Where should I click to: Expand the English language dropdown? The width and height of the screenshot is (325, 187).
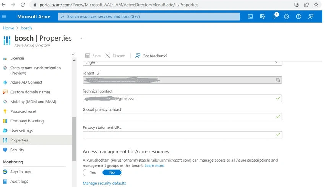click(182, 62)
